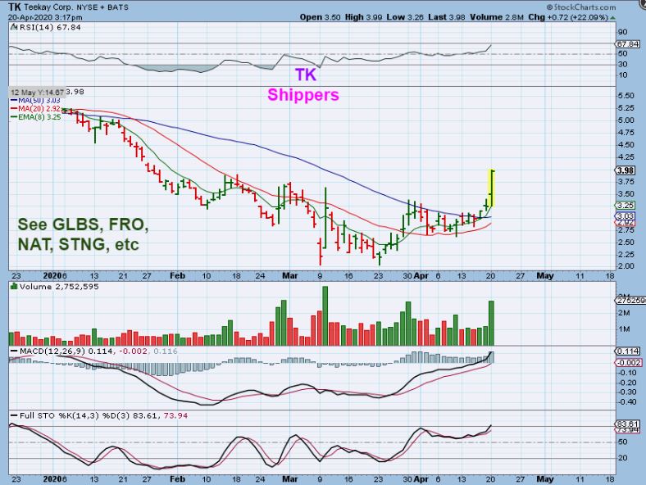Click the Apr label on price date axis
Screen dimensions: 646x485
pos(421,275)
